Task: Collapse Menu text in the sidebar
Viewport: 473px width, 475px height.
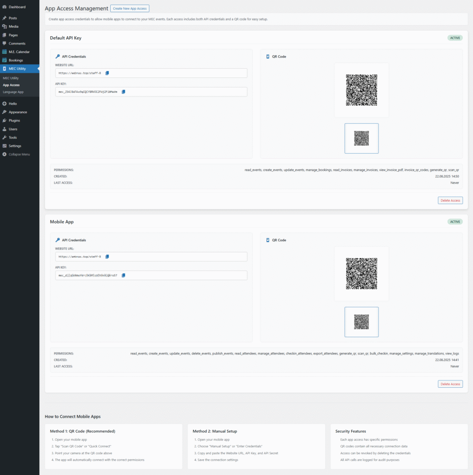Action: pyautogui.click(x=19, y=154)
